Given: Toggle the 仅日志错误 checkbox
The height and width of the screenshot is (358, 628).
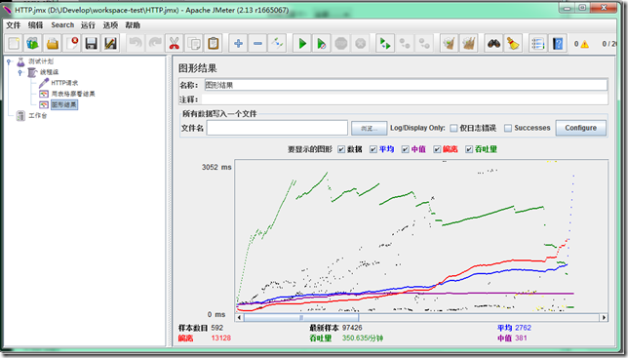Looking at the screenshot, I should click(453, 128).
